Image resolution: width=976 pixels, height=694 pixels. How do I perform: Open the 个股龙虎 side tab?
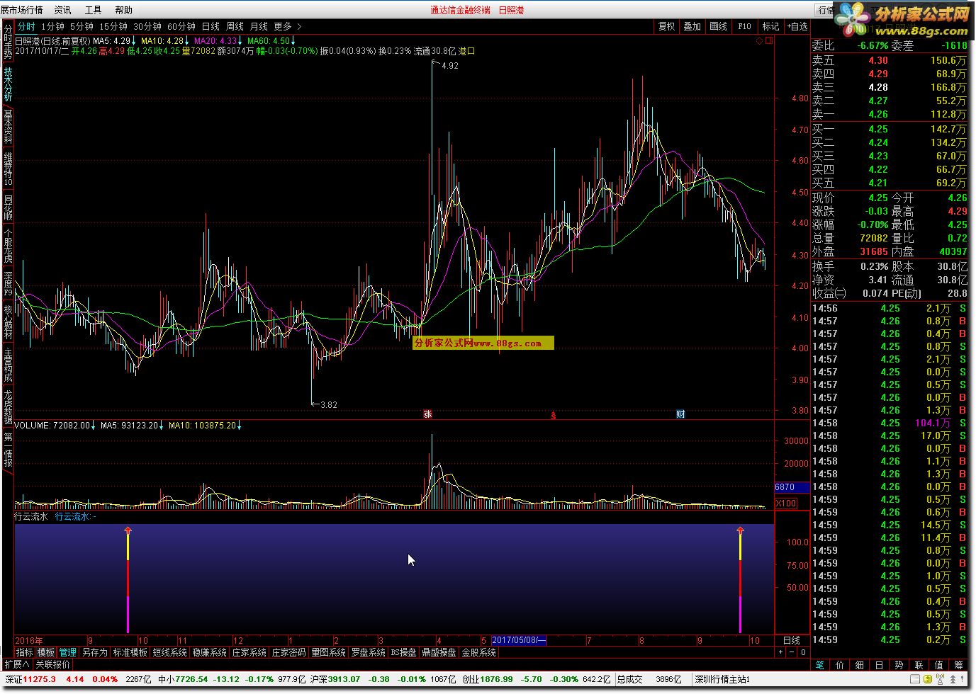tap(8, 246)
